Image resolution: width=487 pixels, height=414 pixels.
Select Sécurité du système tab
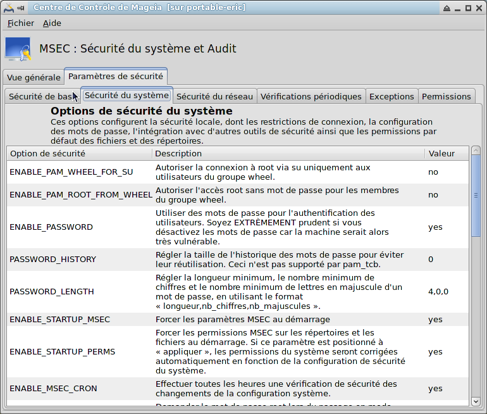[126, 95]
